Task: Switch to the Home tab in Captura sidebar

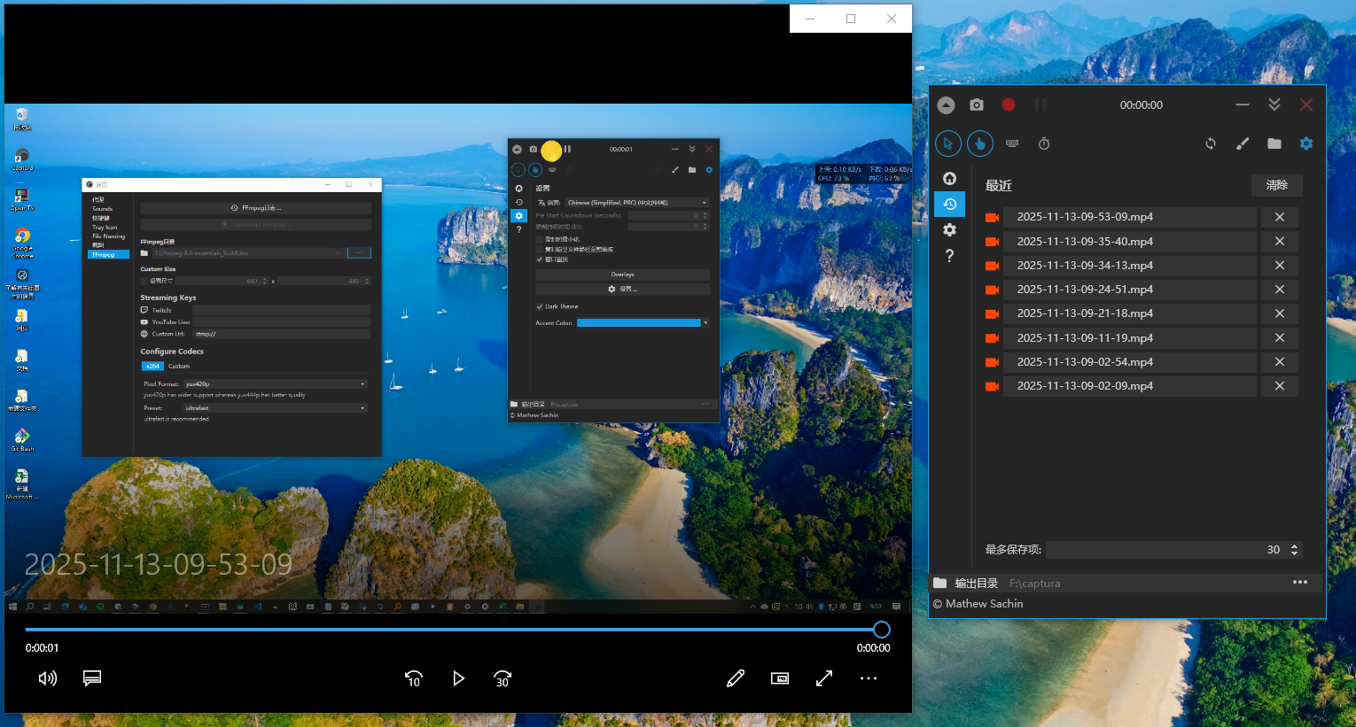Action: coord(949,178)
